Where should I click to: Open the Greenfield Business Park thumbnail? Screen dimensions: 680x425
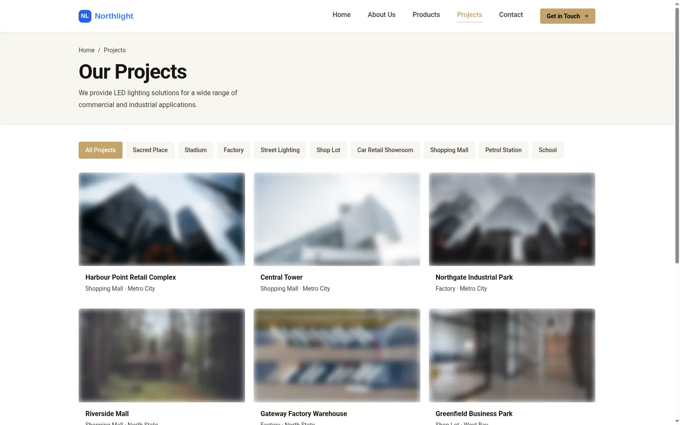coord(512,355)
